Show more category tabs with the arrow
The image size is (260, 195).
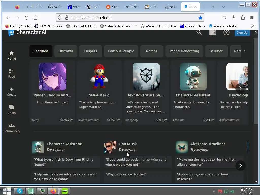click(245, 51)
